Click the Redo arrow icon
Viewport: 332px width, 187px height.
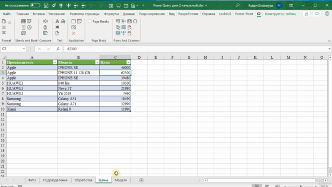[x=101, y=6]
